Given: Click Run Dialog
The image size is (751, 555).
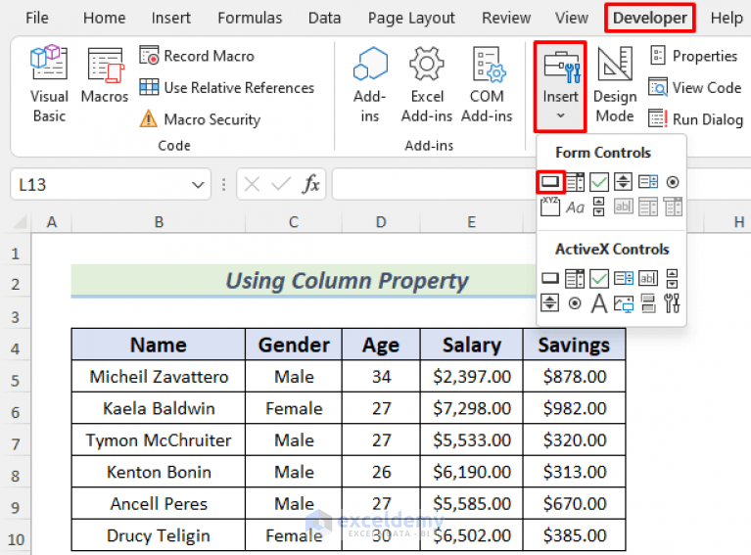Looking at the screenshot, I should (x=695, y=119).
